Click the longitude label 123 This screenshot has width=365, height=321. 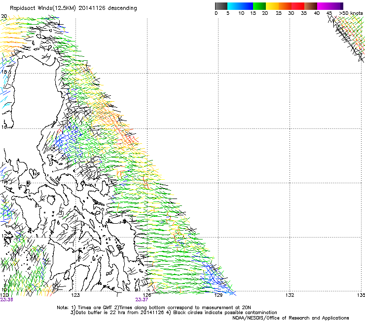(75, 295)
